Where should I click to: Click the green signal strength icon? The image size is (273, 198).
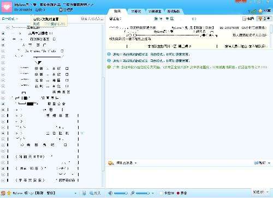(253, 11)
